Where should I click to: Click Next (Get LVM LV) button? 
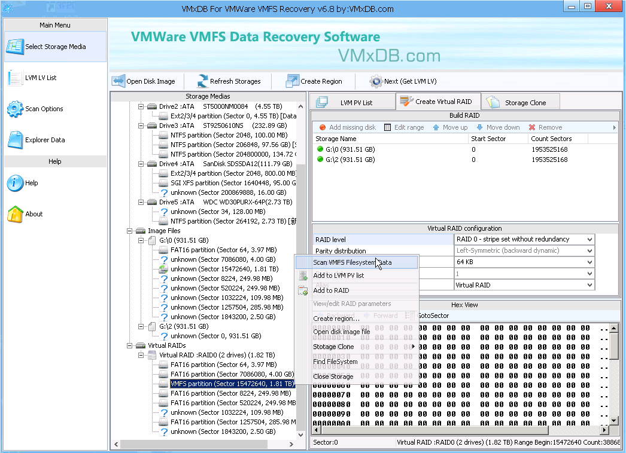click(403, 81)
